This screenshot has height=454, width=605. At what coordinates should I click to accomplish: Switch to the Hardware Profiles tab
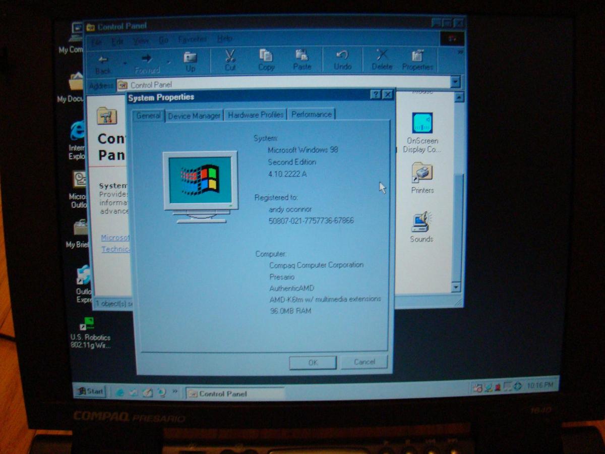coord(256,115)
